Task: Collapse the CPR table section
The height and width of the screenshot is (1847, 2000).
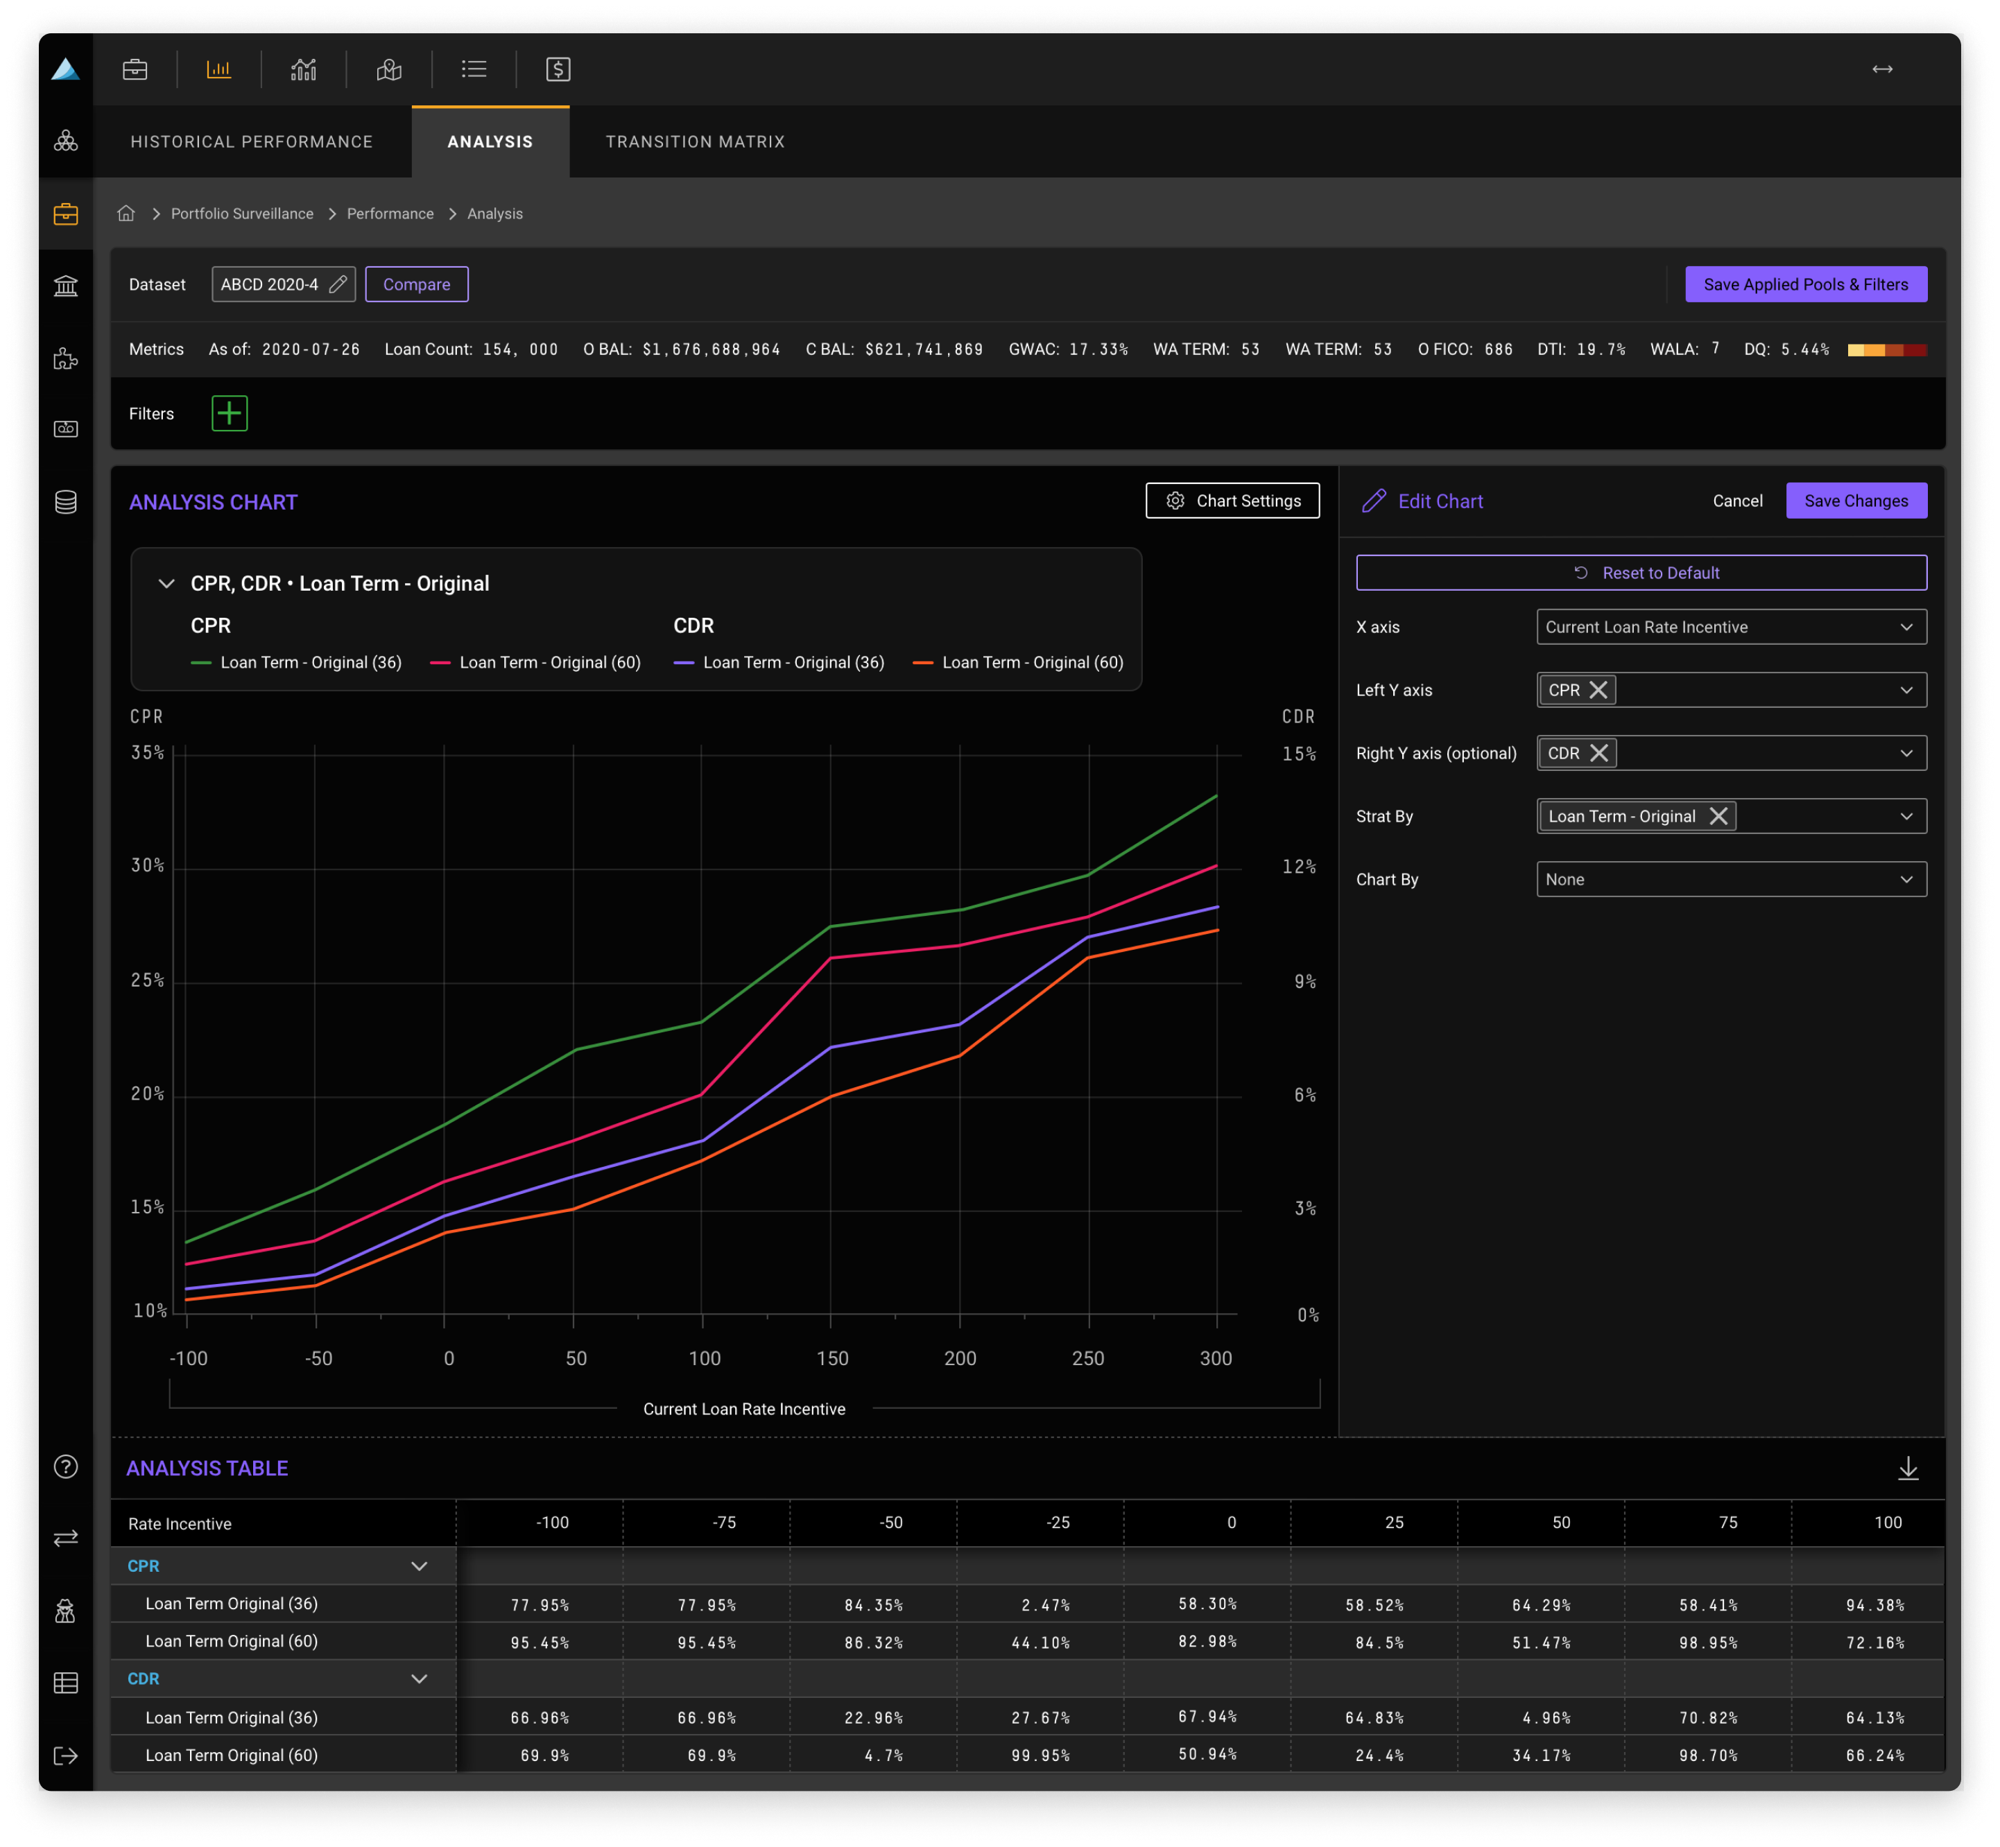Action: 419,1565
